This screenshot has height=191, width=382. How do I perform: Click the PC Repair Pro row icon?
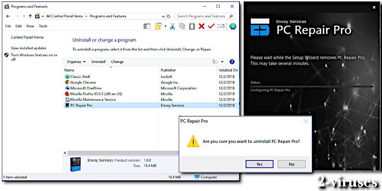[x=67, y=105]
